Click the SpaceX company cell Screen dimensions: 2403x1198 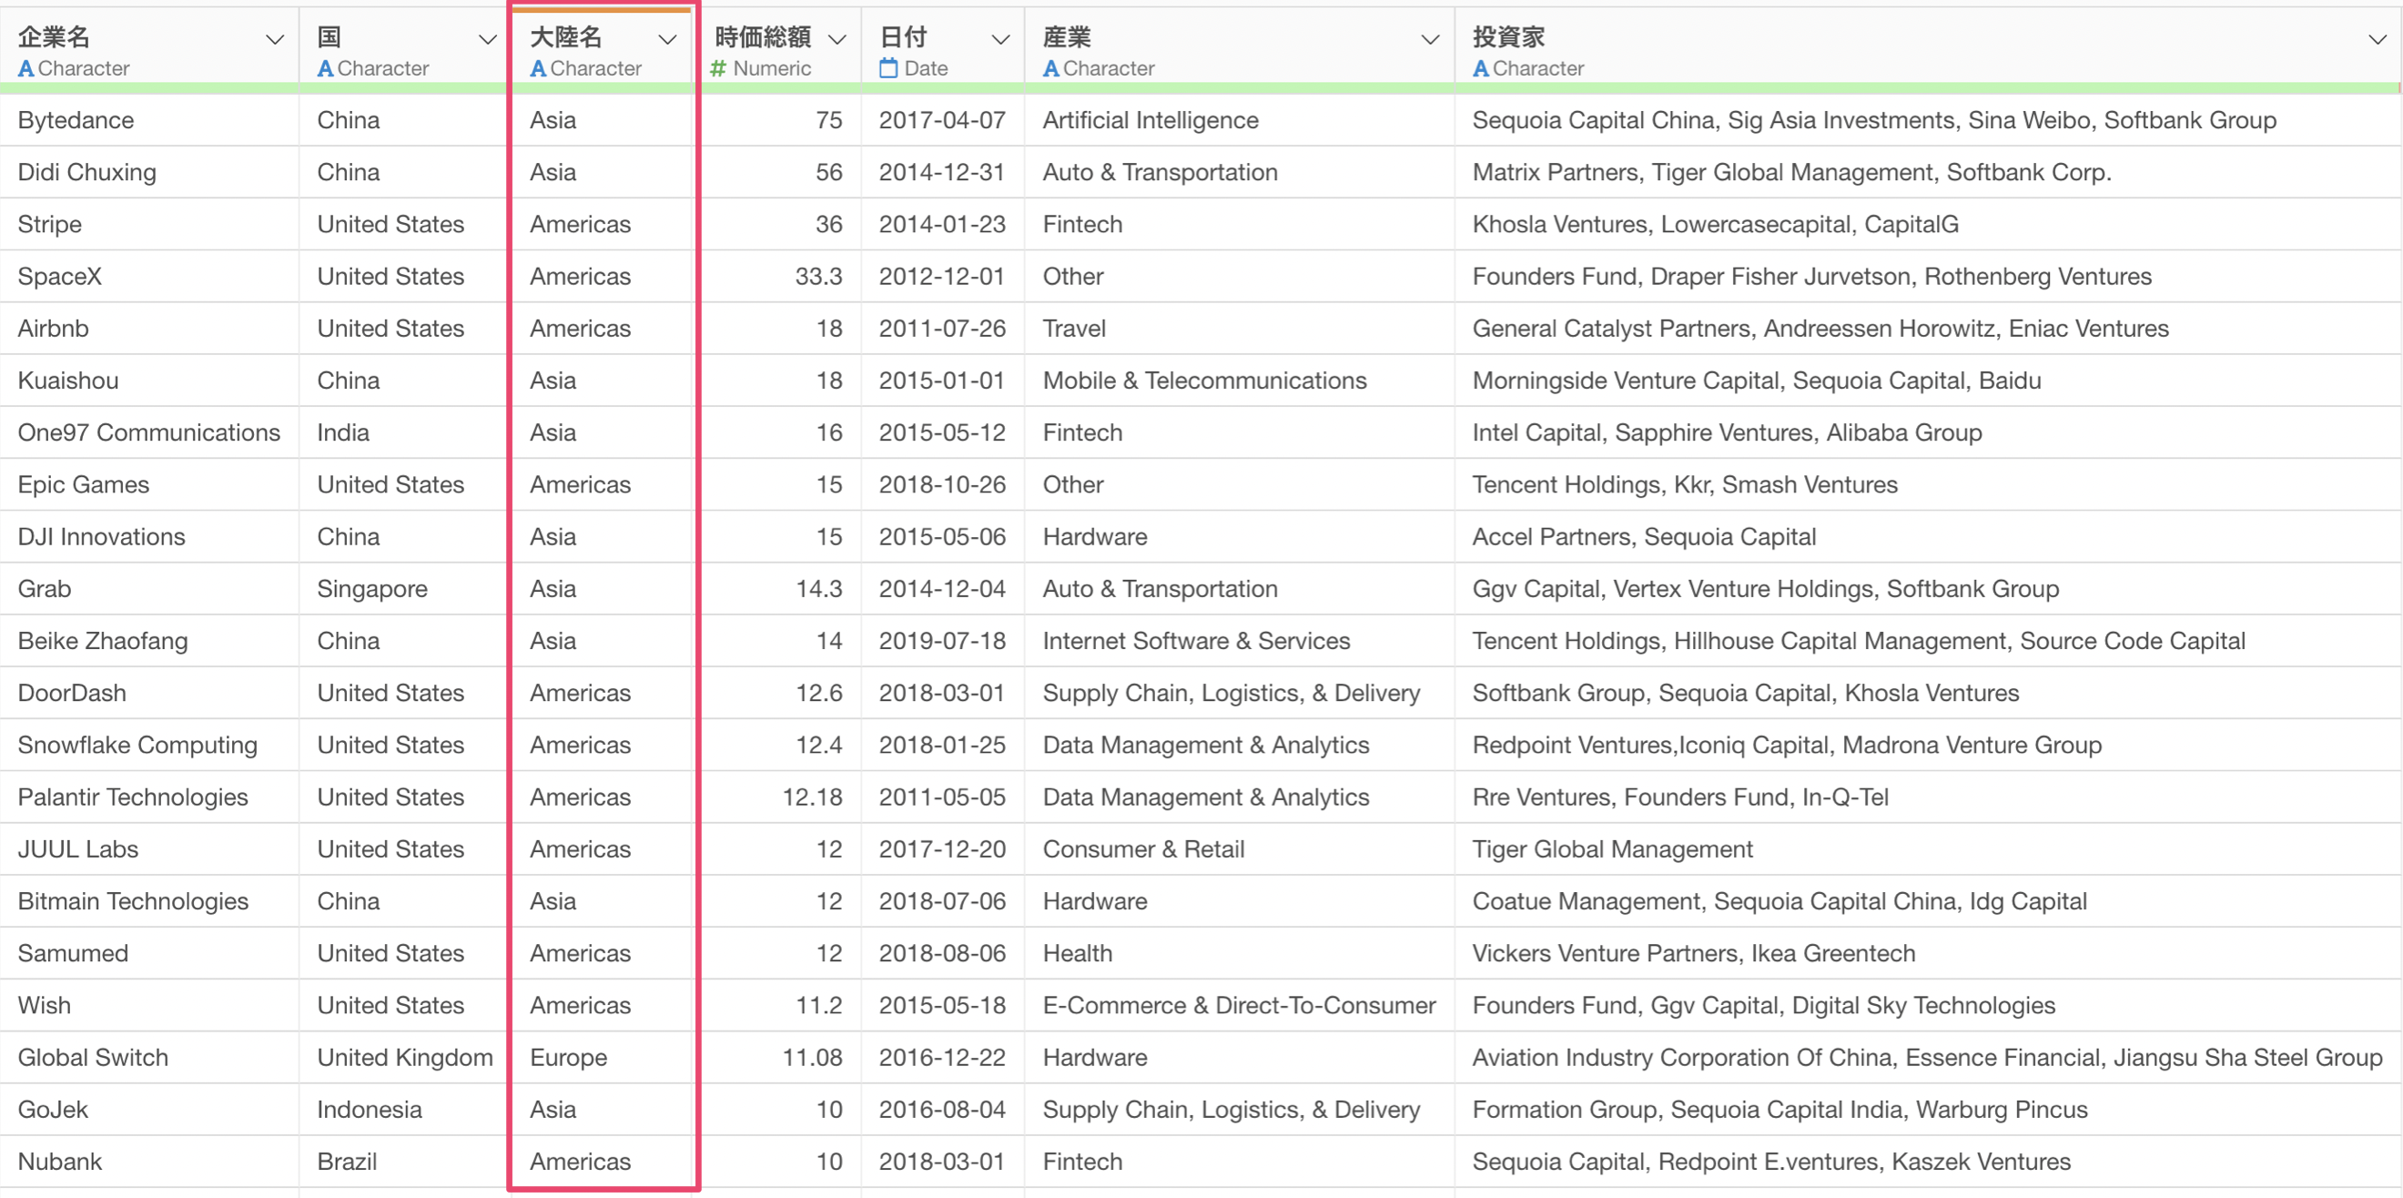pyautogui.click(x=149, y=277)
